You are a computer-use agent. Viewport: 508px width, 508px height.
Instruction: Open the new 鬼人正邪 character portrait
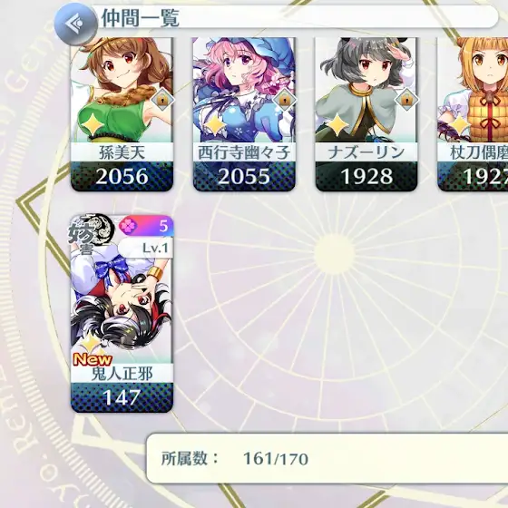122,314
